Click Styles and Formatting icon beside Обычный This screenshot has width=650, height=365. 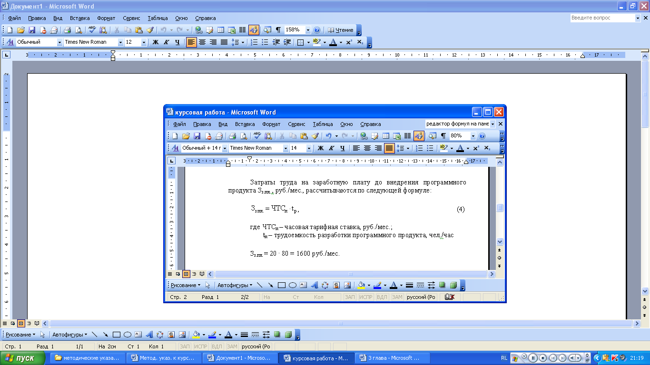[10, 42]
